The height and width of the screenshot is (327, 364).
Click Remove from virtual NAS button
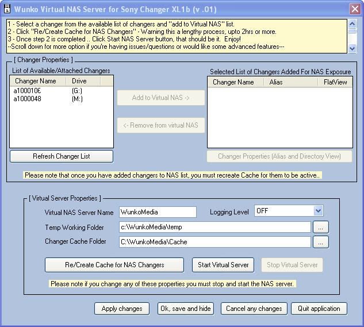click(161, 125)
